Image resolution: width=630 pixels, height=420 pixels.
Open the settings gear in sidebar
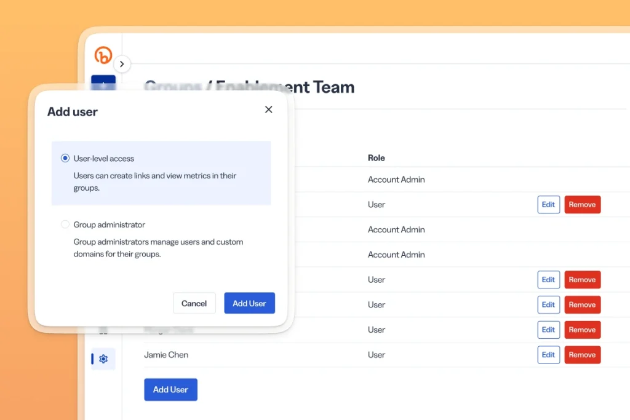point(103,359)
